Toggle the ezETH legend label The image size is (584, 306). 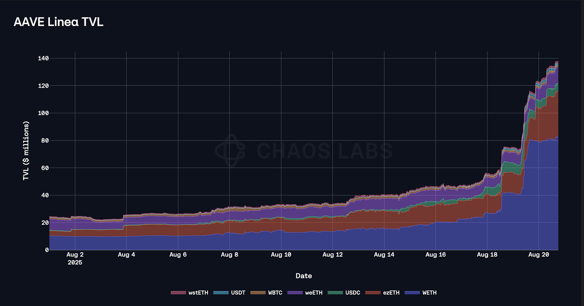(x=391, y=293)
